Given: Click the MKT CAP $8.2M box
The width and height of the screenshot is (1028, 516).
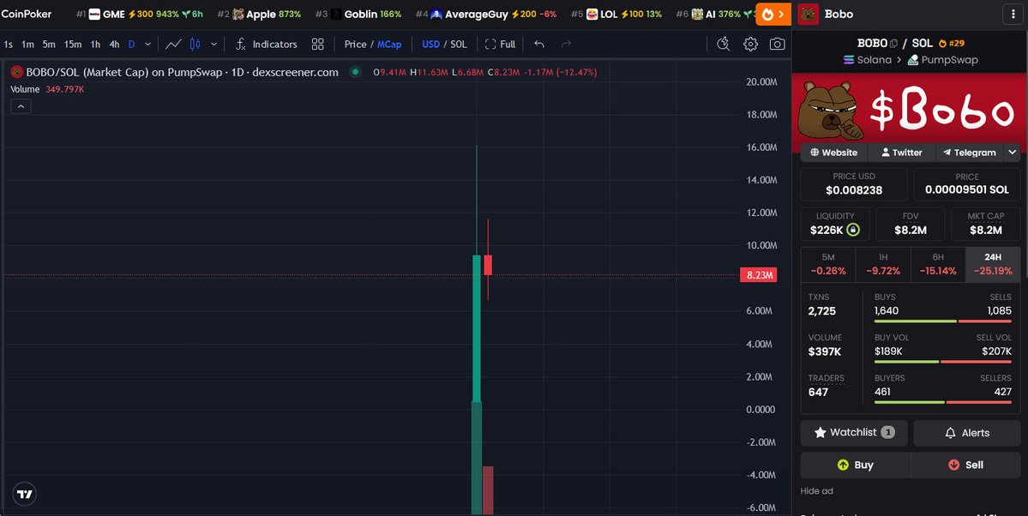Looking at the screenshot, I should point(985,225).
